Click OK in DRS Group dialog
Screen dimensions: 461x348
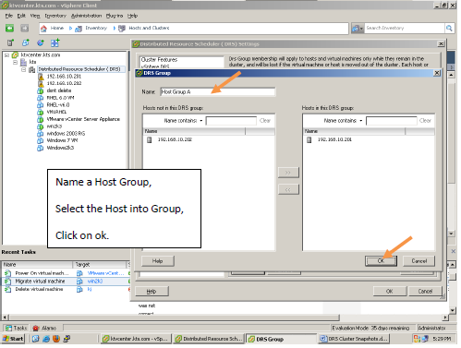point(381,261)
